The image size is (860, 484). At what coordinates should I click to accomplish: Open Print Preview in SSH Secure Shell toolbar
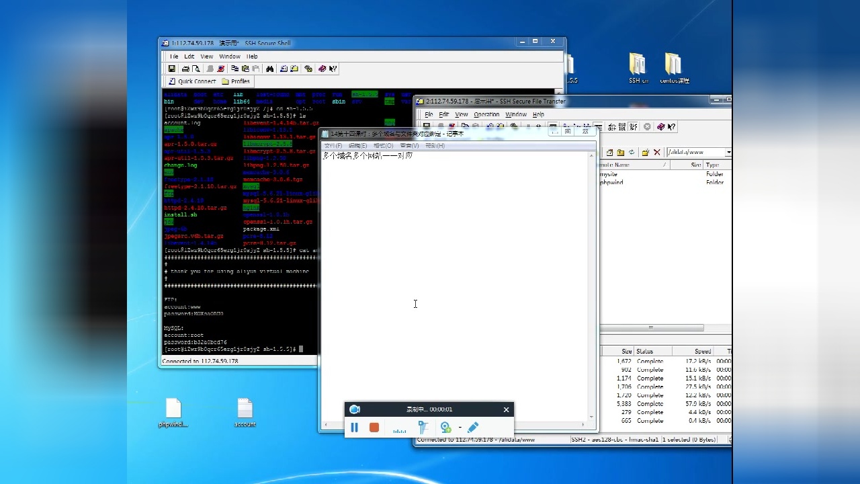(196, 69)
